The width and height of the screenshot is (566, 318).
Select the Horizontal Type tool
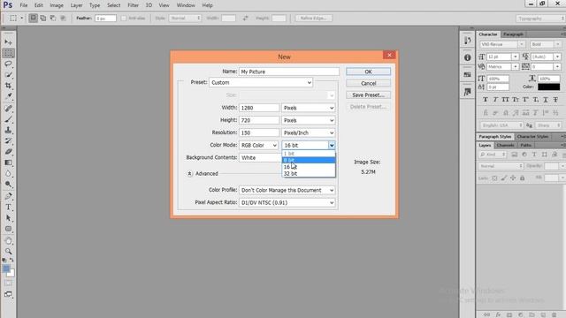(x=8, y=208)
